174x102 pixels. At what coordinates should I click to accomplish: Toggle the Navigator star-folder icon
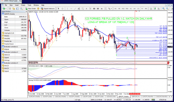(14, 9)
